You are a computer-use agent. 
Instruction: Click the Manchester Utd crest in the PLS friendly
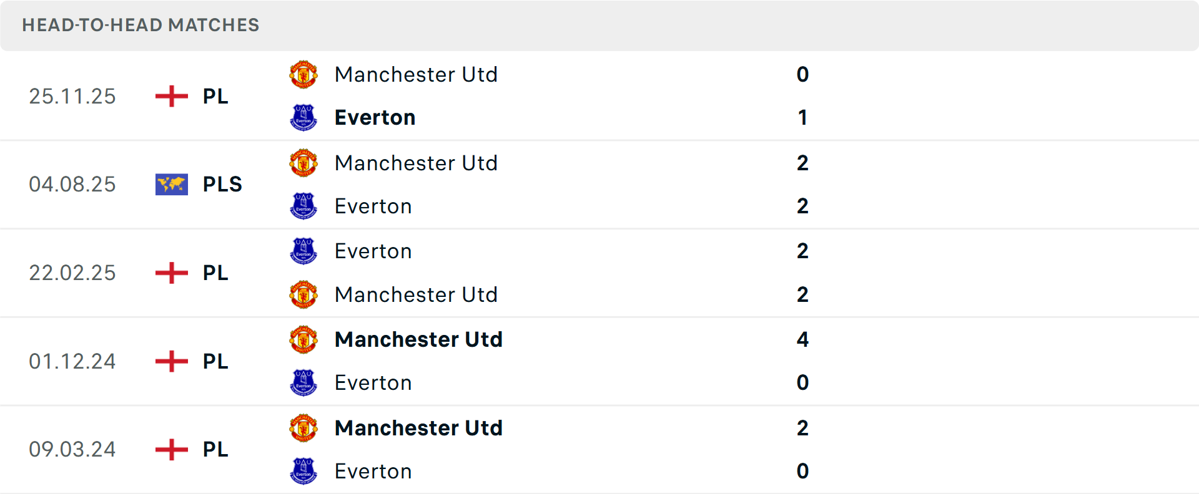[303, 162]
